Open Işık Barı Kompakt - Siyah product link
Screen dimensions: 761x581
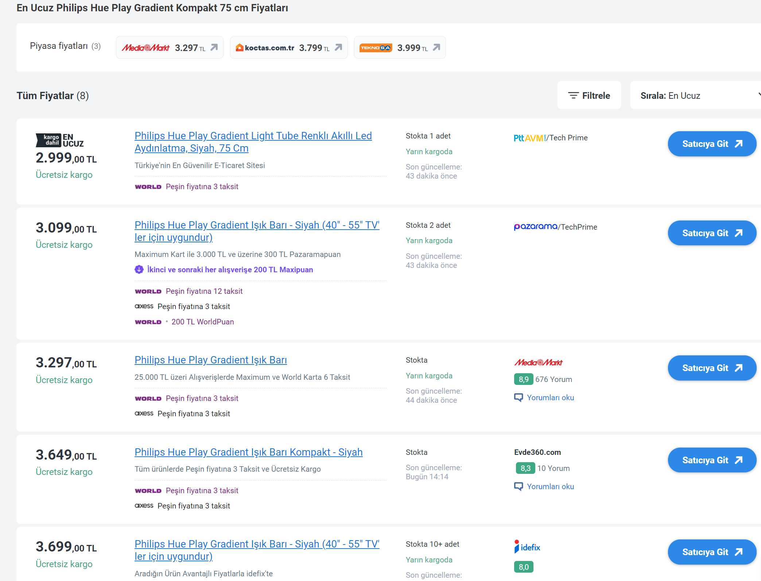(x=249, y=452)
